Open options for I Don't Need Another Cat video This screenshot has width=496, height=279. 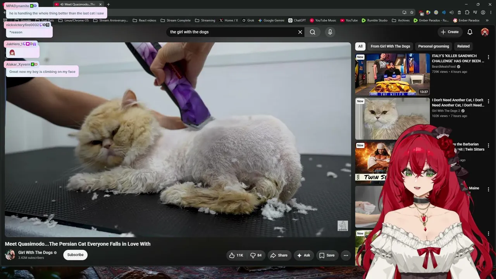[488, 102]
